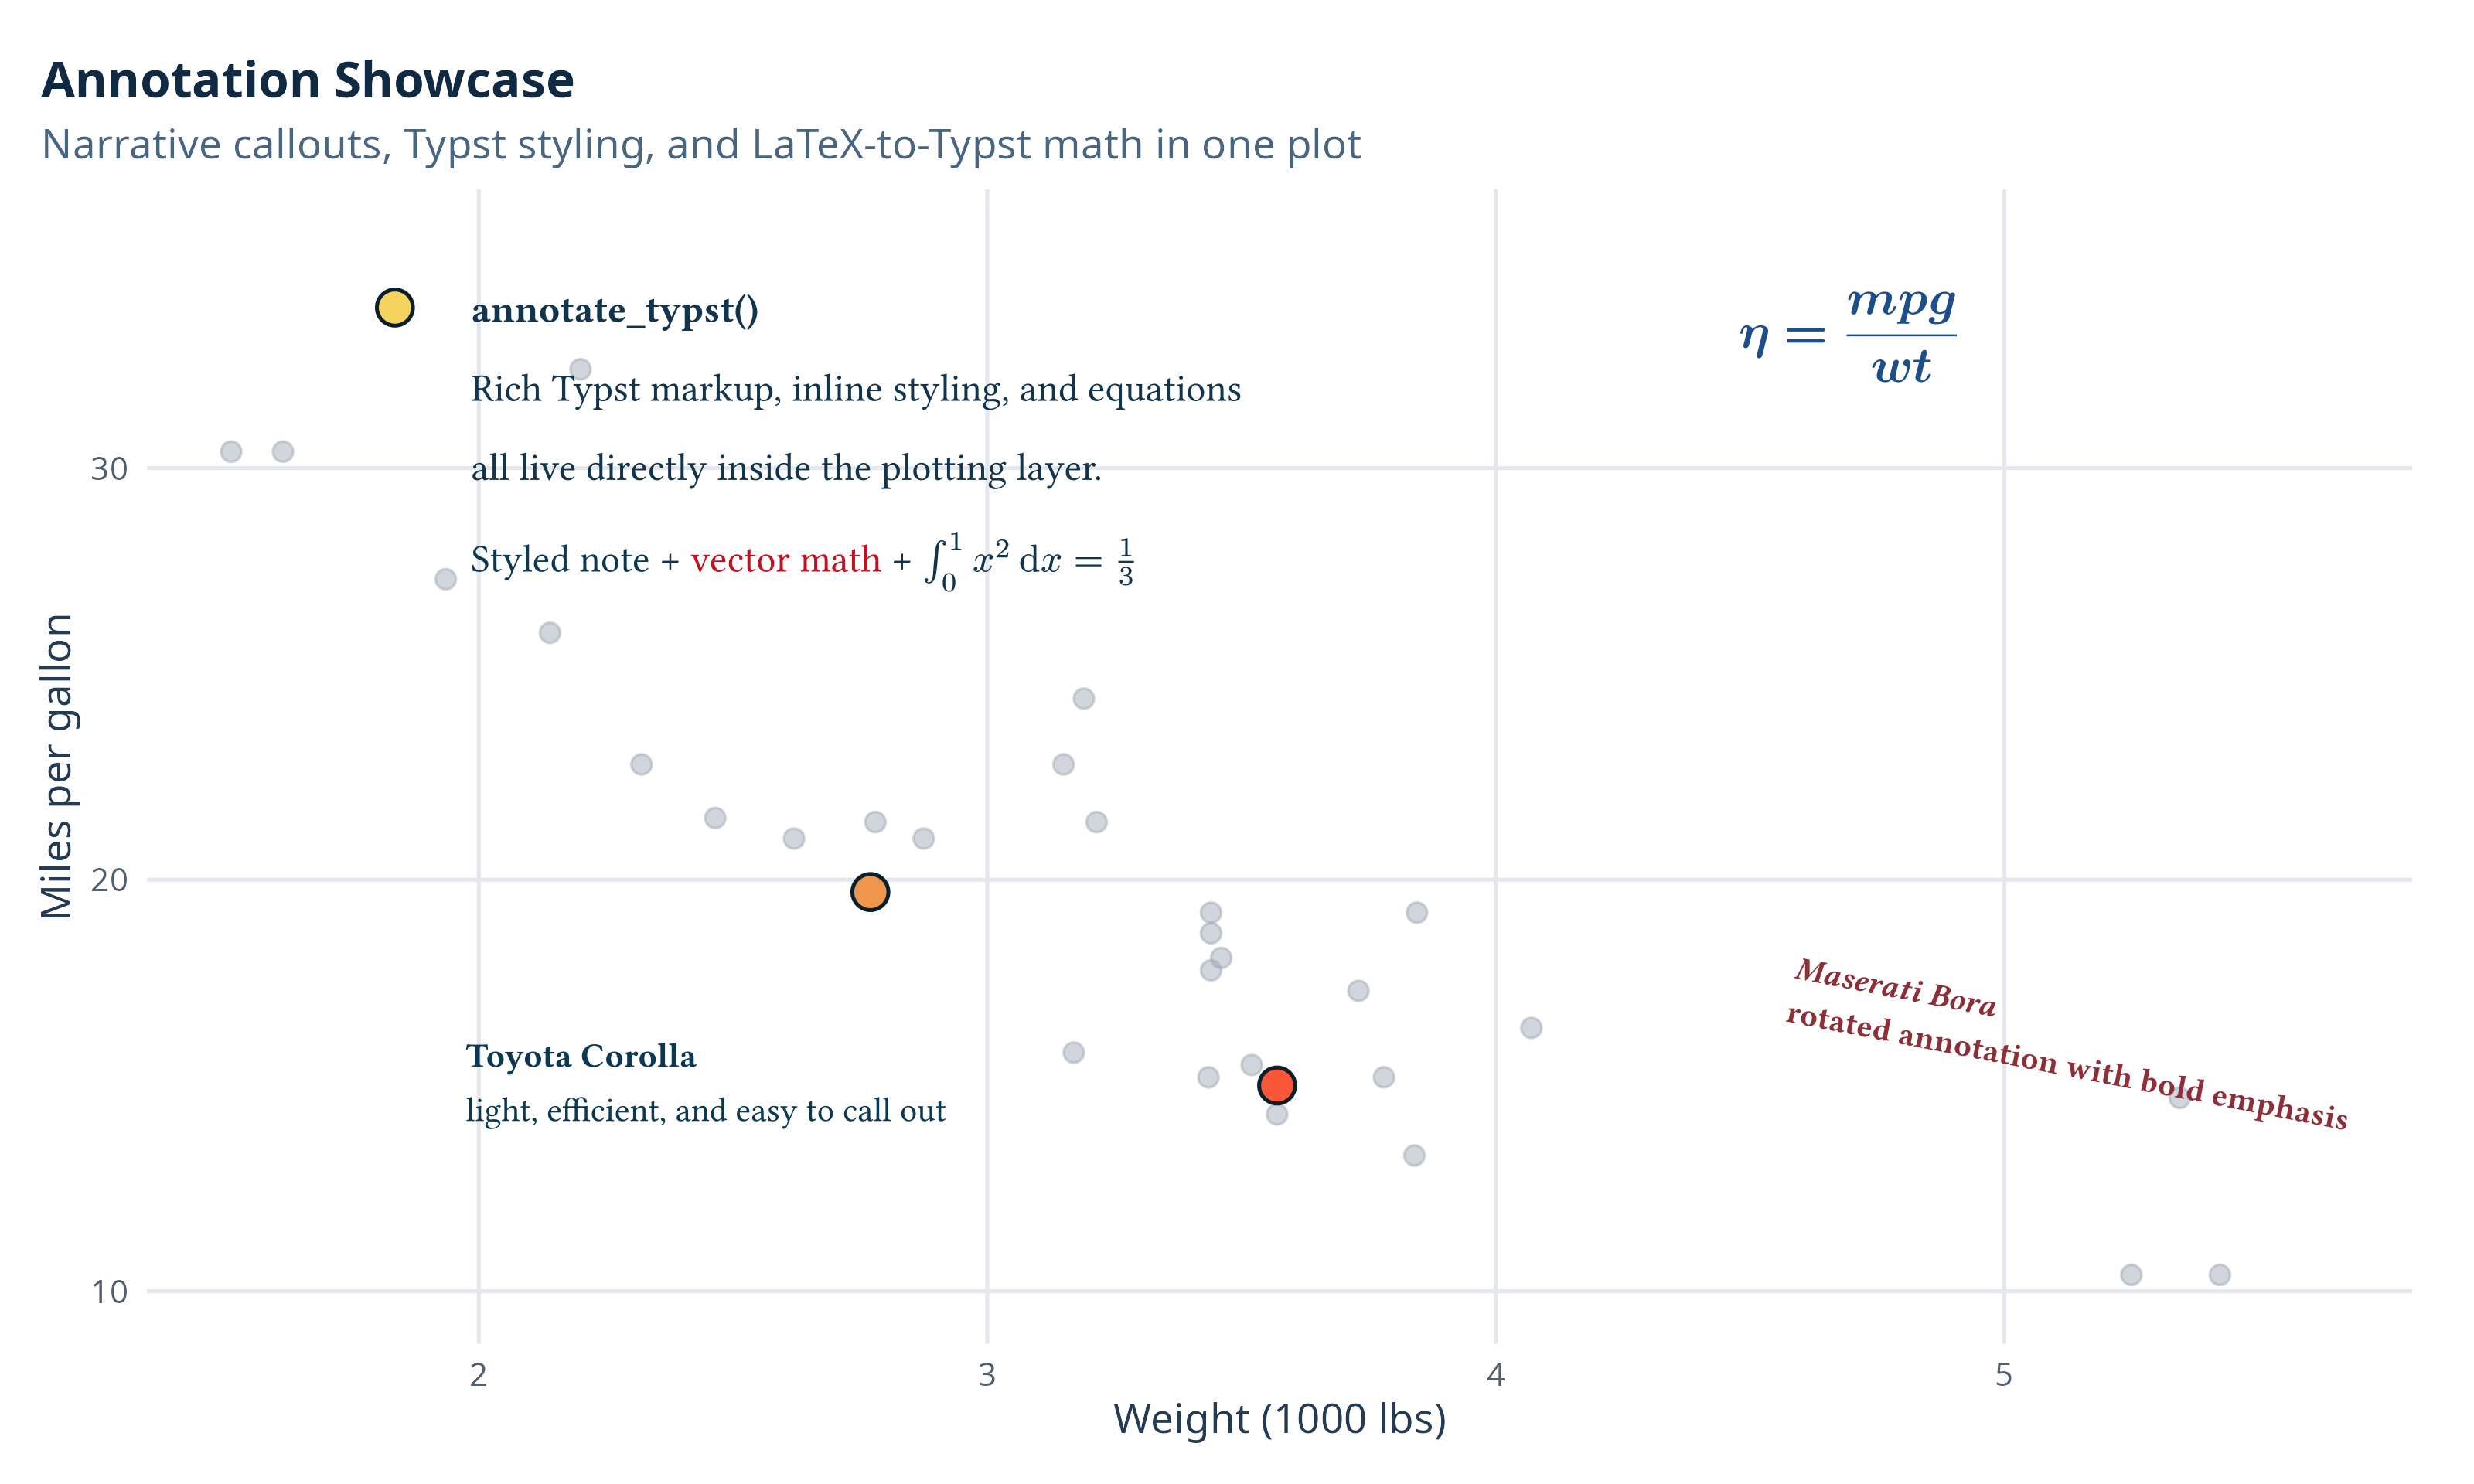The width and height of the screenshot is (2474, 1484).
Task: Click the y-axis tick label 10
Action: tap(109, 1291)
